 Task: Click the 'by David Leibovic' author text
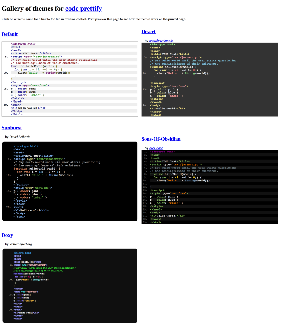click(18, 137)
